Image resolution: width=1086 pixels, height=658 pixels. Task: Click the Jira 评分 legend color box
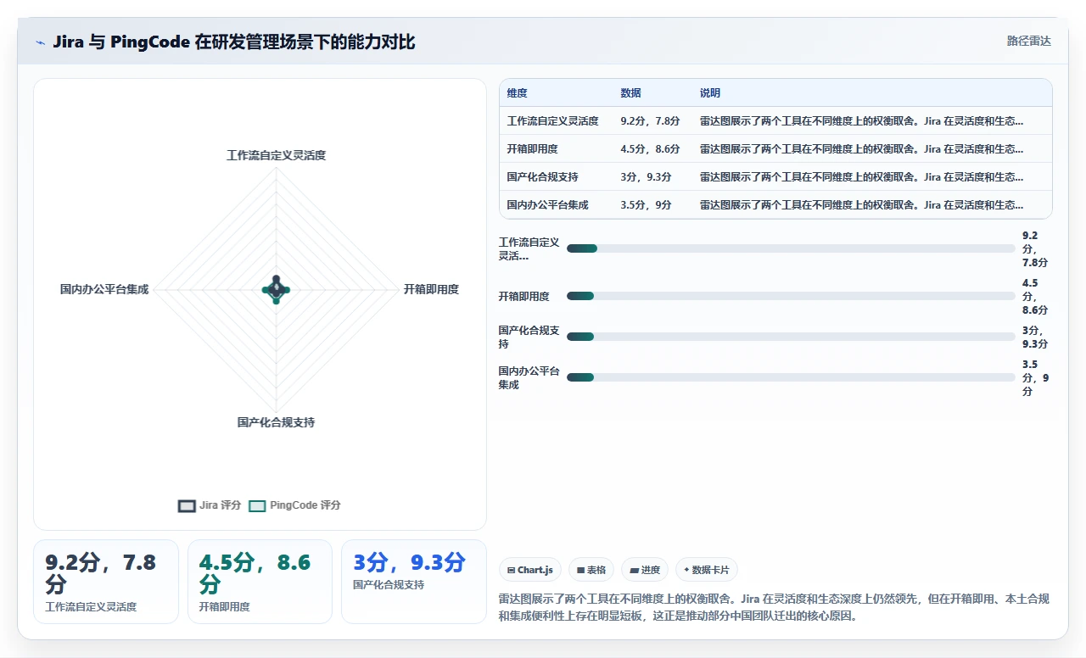pyautogui.click(x=187, y=506)
